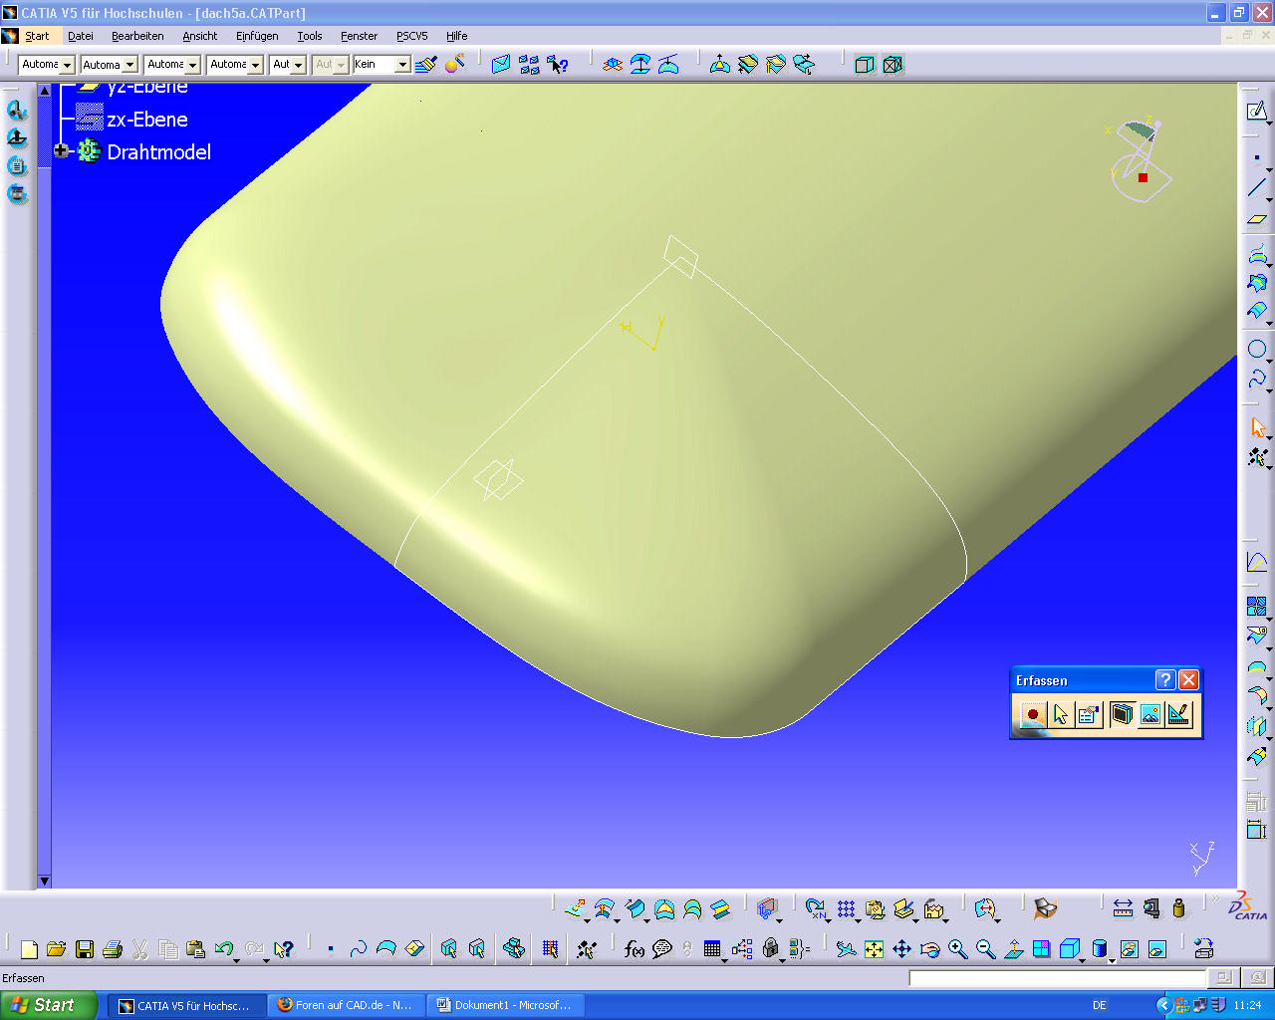The height and width of the screenshot is (1020, 1275).
Task: Open help for Erfassen dialog
Action: tap(1165, 679)
